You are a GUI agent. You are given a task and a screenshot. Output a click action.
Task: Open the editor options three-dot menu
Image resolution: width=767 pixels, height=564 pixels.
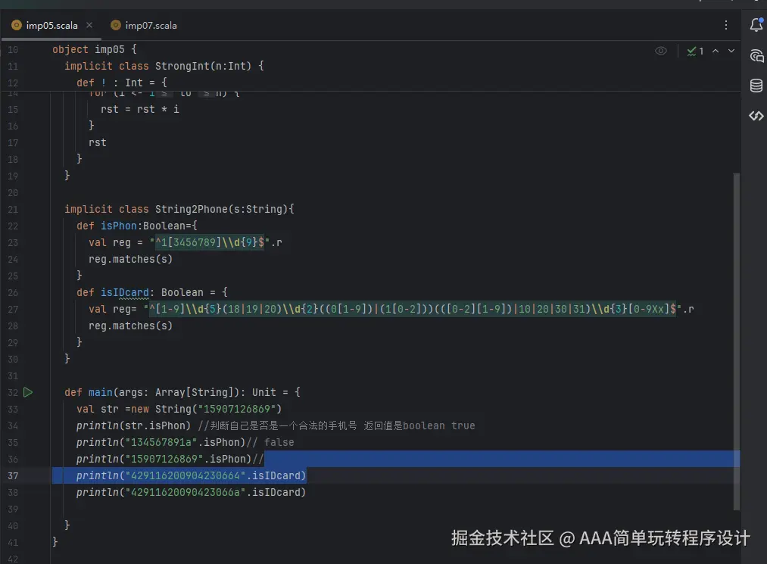(x=725, y=25)
